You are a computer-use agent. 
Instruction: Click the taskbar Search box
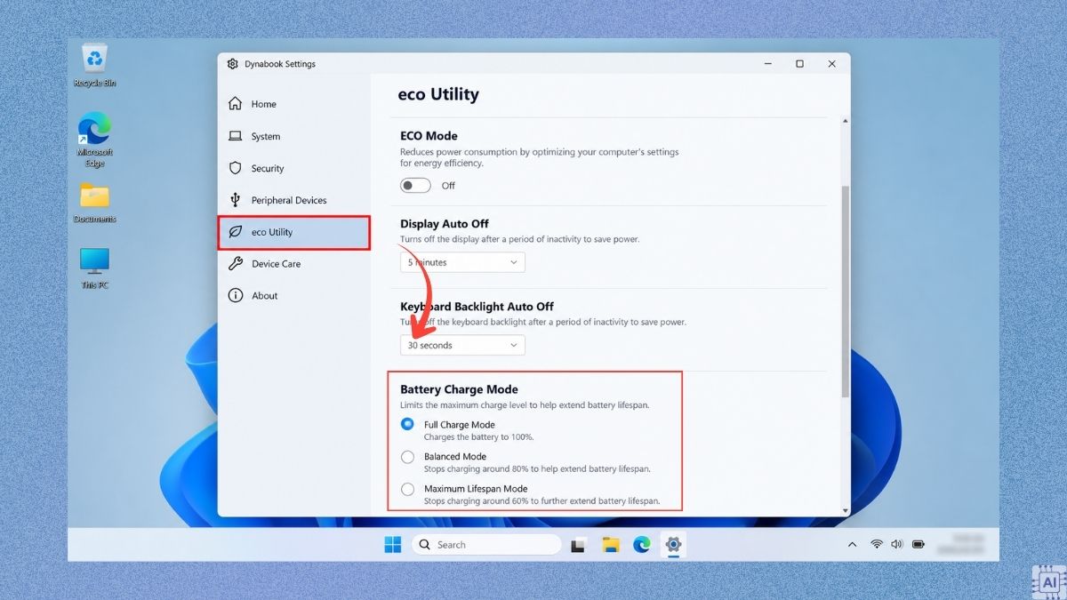click(486, 545)
